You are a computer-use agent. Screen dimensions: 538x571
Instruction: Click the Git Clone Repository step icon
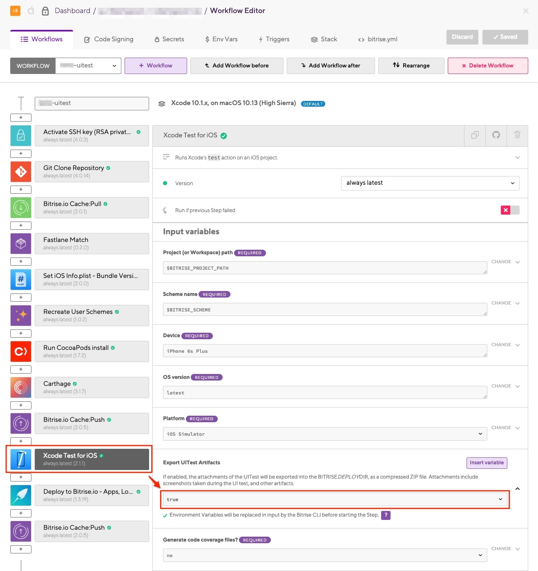[x=21, y=172]
